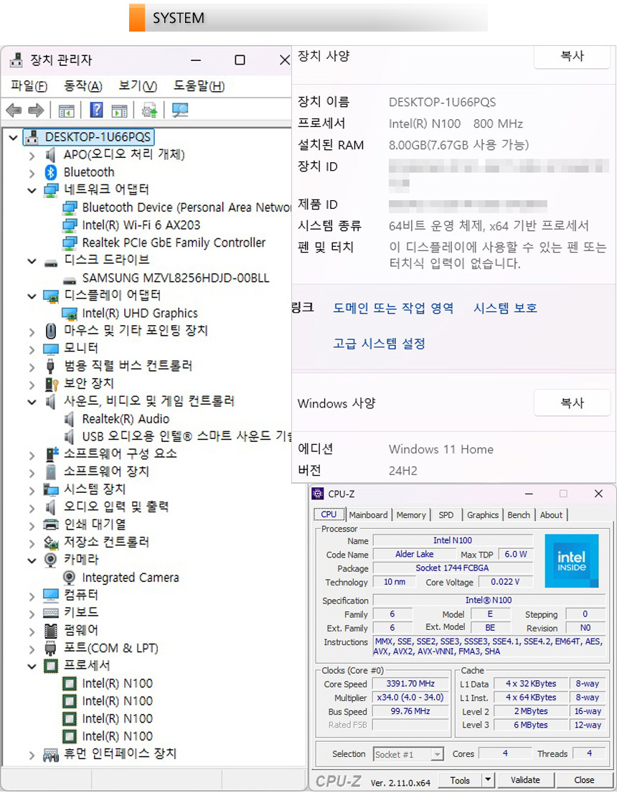This screenshot has width=617, height=795.
Task: Click 복사 button beside Windows 사양
Action: click(572, 403)
